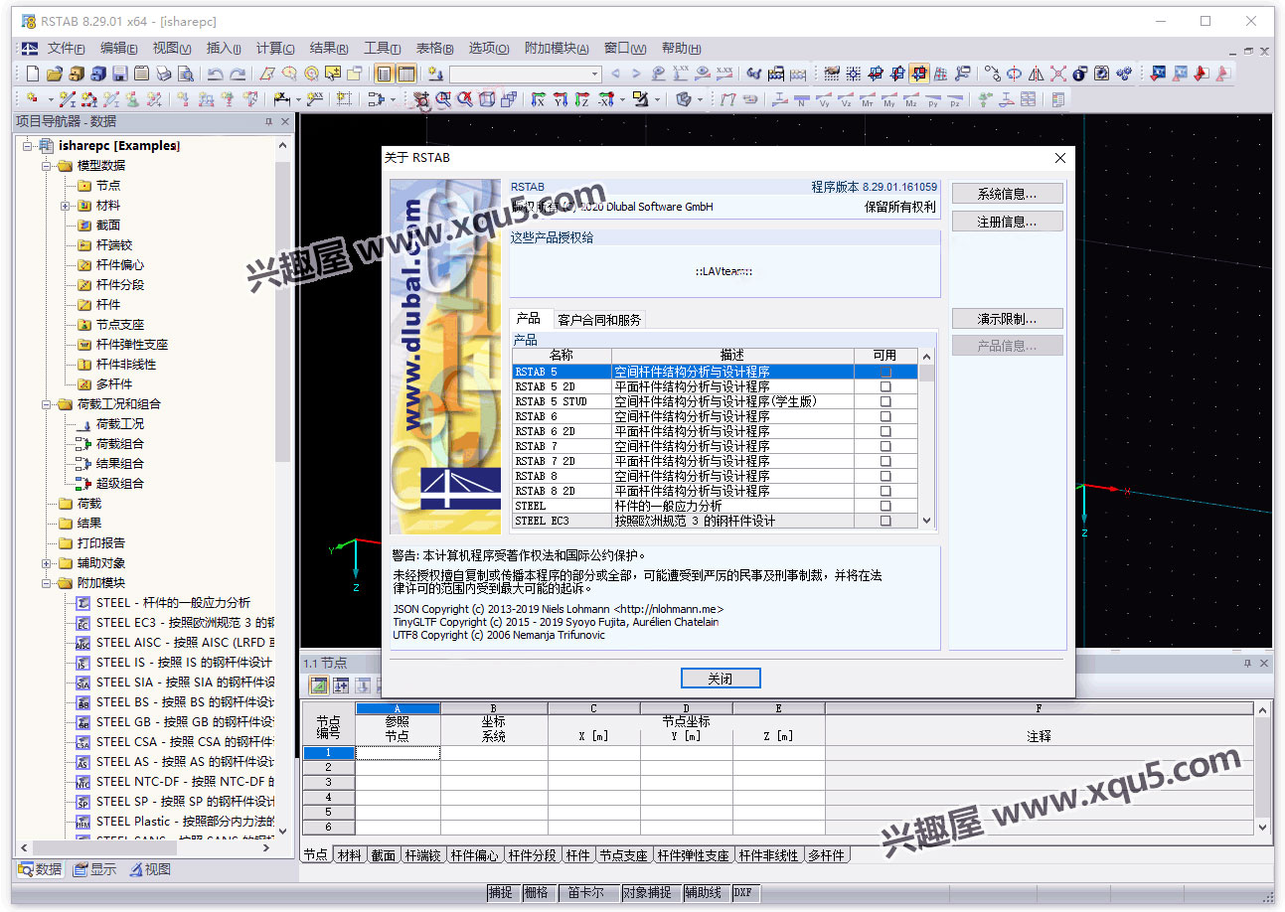Screen dimensions: 1285x912
Task: Tick the STEEL row available checkbox
Action: pos(885,507)
